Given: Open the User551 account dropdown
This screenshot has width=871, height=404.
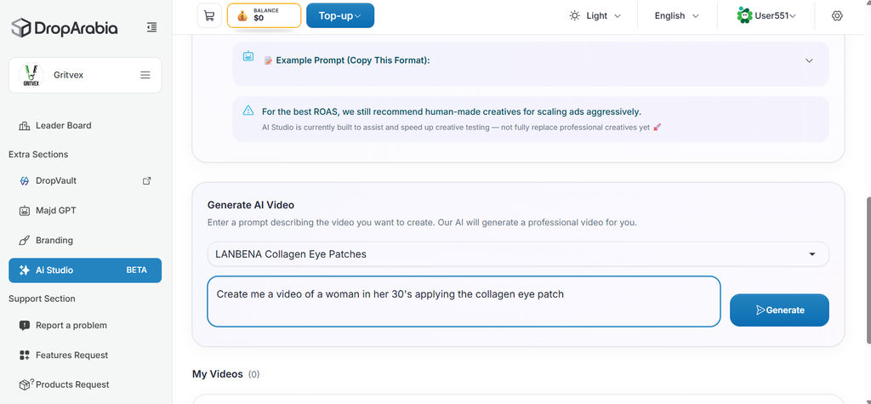Looking at the screenshot, I should pos(766,15).
